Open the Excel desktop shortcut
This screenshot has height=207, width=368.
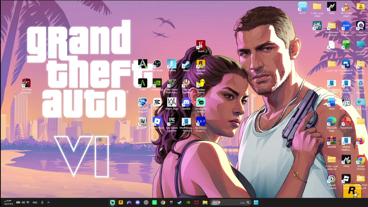(346, 47)
